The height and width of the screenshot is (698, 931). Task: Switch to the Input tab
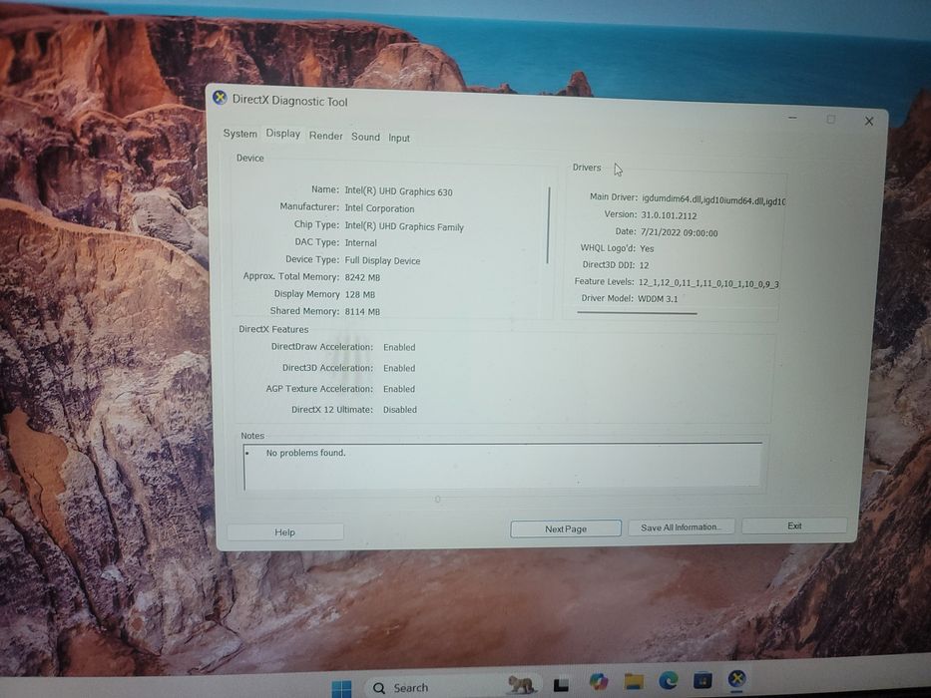(399, 138)
